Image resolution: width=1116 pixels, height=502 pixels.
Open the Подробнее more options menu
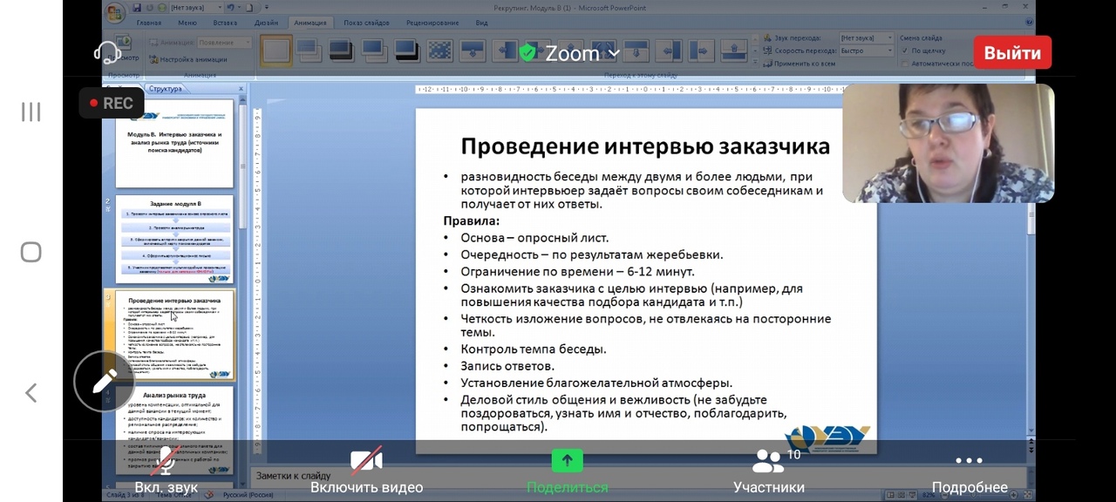pos(969,471)
